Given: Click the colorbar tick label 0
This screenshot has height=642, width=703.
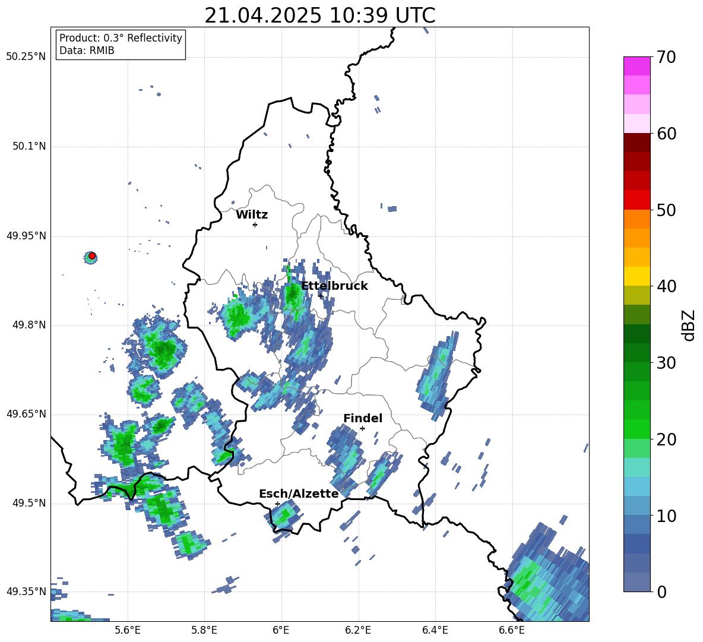Looking at the screenshot, I should click(x=661, y=592).
